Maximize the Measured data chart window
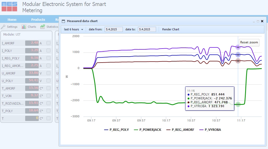 [x=258, y=21]
